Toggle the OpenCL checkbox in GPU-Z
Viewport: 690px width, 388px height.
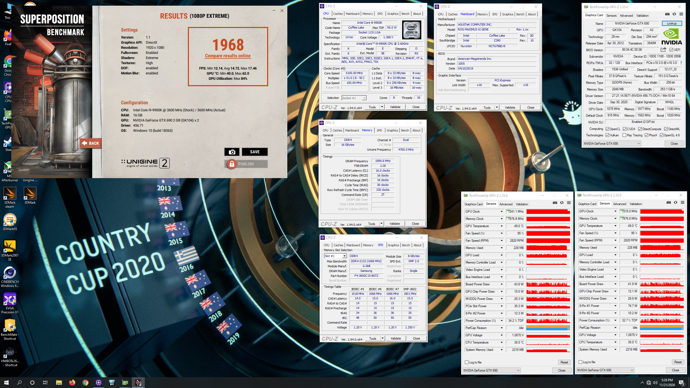point(607,129)
